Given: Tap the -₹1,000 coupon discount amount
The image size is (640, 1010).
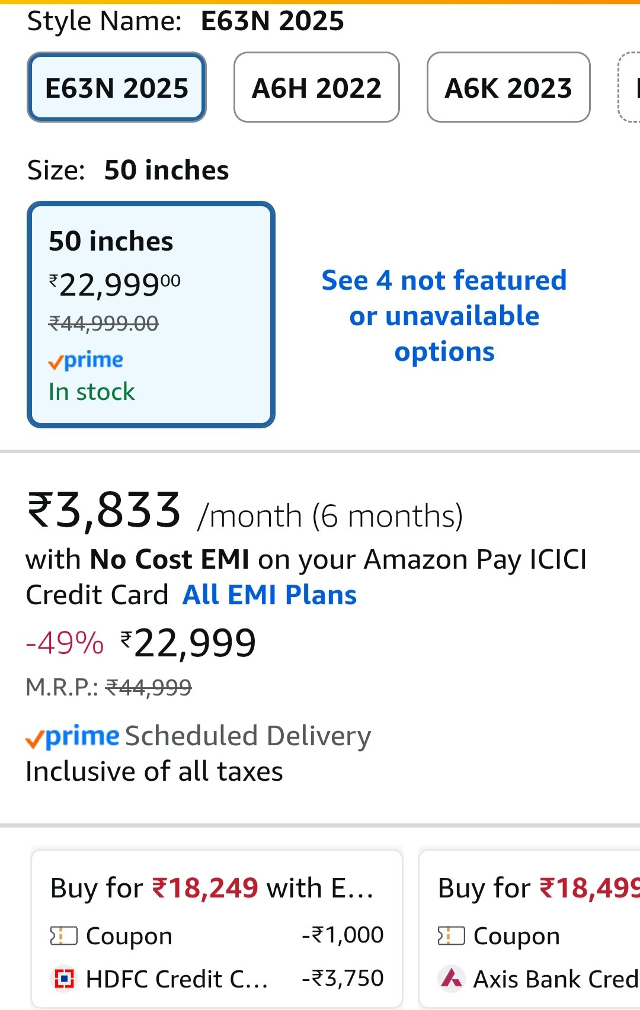Looking at the screenshot, I should coord(343,935).
